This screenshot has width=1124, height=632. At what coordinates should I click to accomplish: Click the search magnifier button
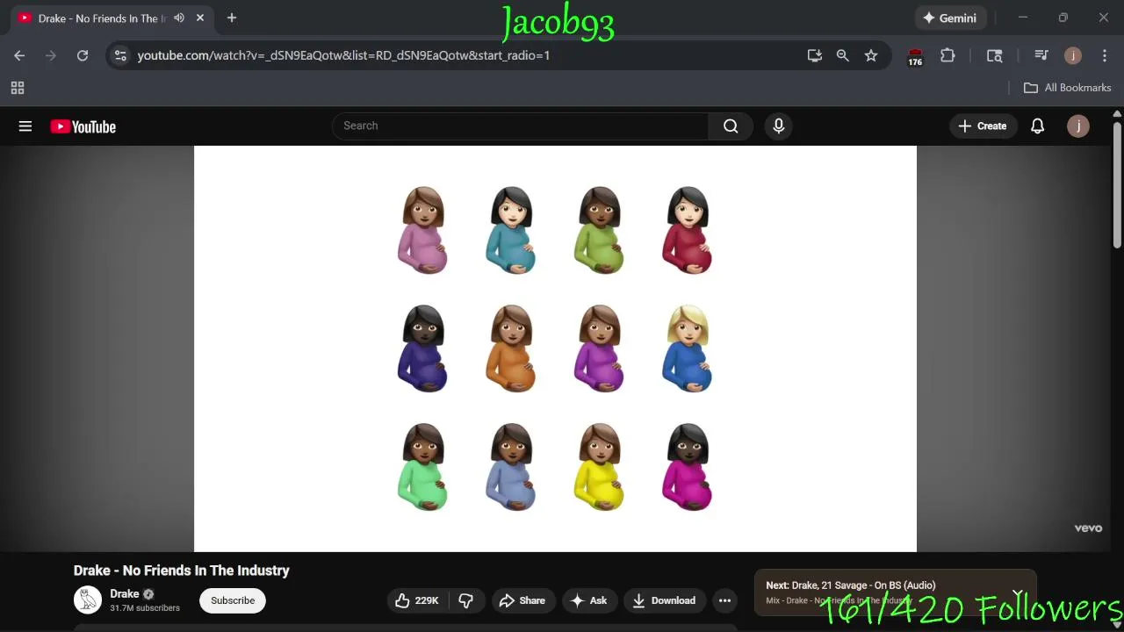731,126
